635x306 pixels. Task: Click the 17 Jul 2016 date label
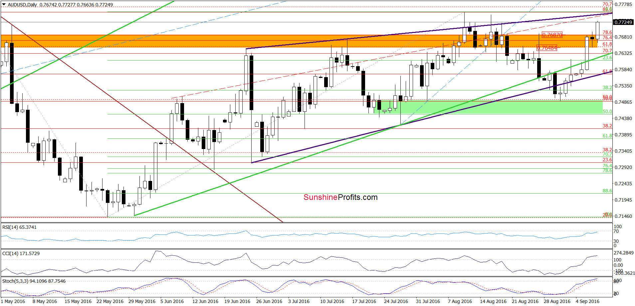tap(364, 301)
